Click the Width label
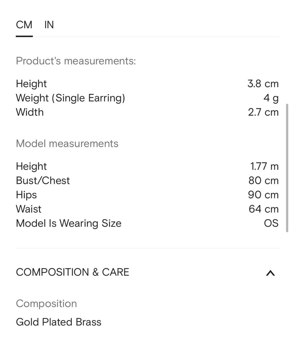Screen dimensions: 295x350 30,112
